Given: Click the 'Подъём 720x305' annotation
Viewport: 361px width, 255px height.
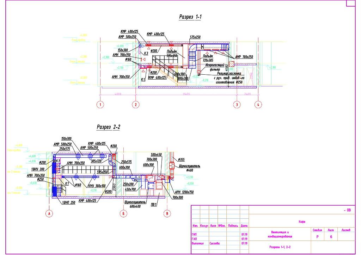Looking at the screenshot, I should pyautogui.click(x=208, y=58).
